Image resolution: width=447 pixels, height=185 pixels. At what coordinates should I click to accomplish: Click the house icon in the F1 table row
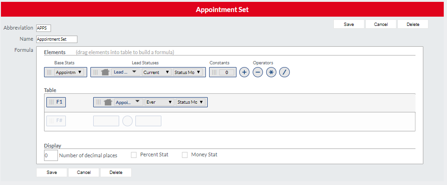pyautogui.click(x=108, y=102)
